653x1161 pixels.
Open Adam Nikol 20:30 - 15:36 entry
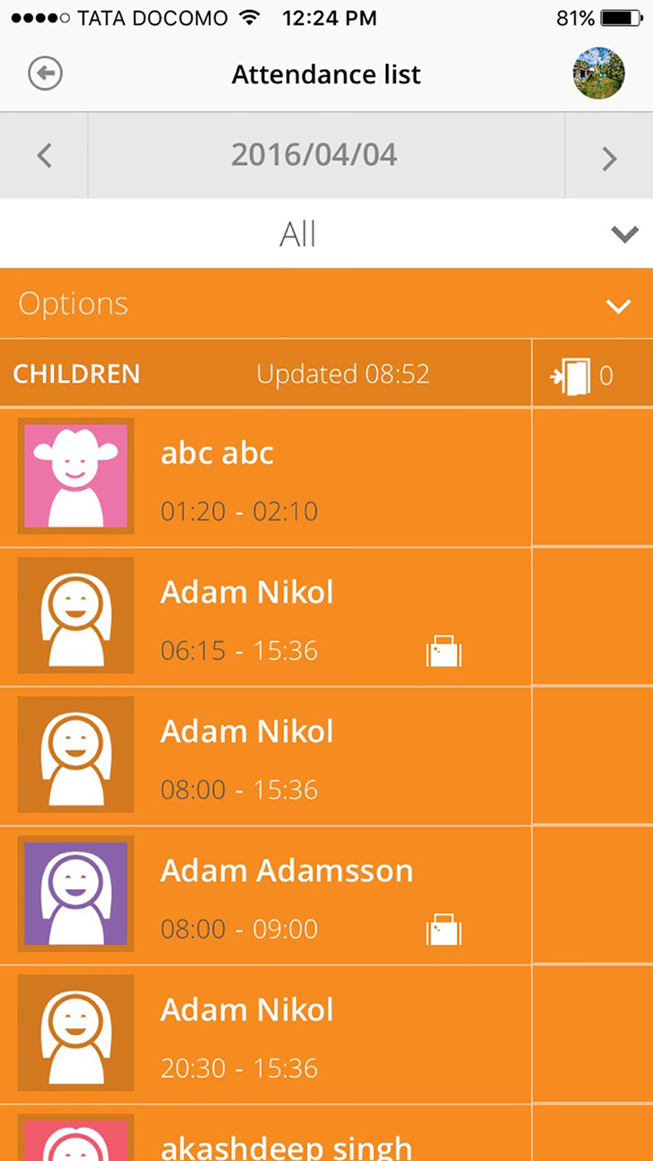coord(266,1034)
